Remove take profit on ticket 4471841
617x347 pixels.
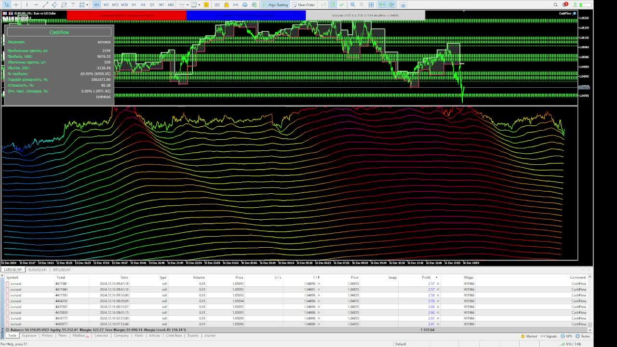tap(319, 283)
